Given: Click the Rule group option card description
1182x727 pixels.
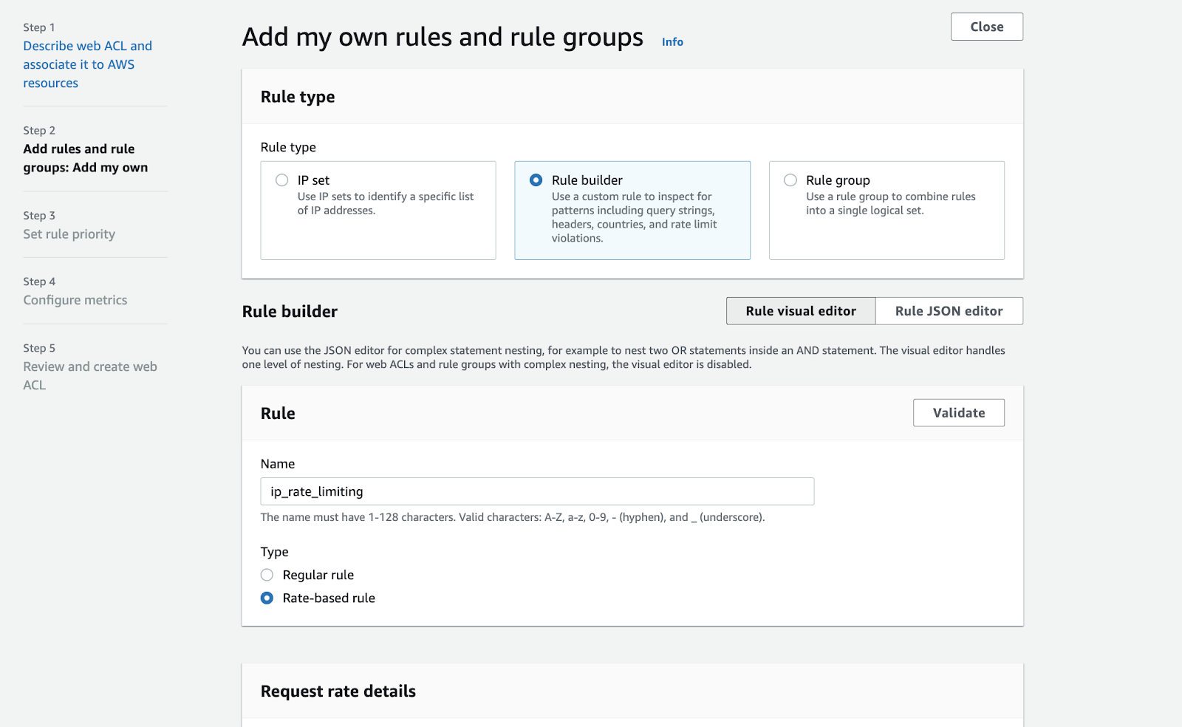Looking at the screenshot, I should [890, 203].
